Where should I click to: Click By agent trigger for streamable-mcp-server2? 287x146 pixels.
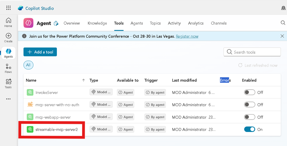[x=155, y=129]
